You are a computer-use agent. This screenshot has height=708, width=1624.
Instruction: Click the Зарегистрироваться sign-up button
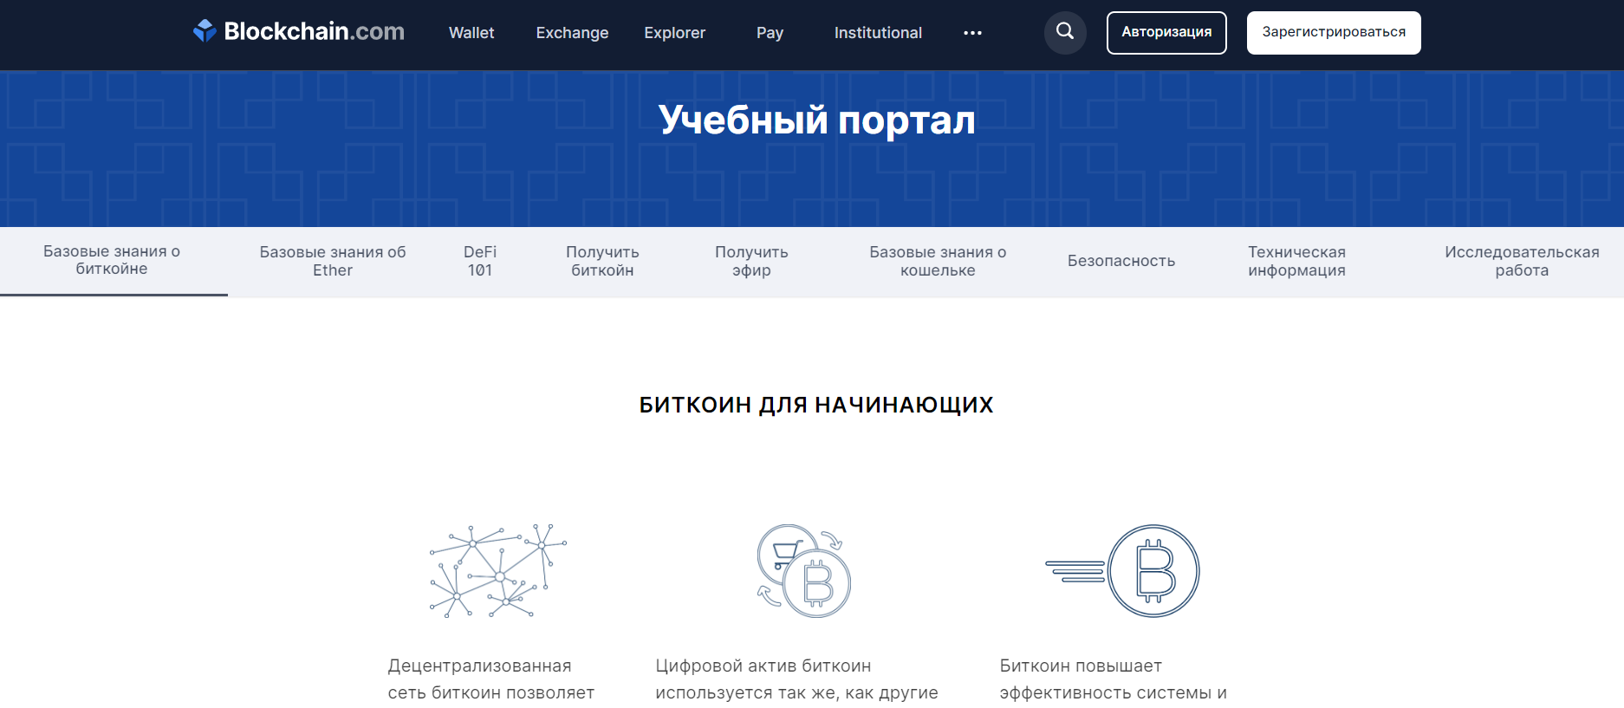(1334, 33)
